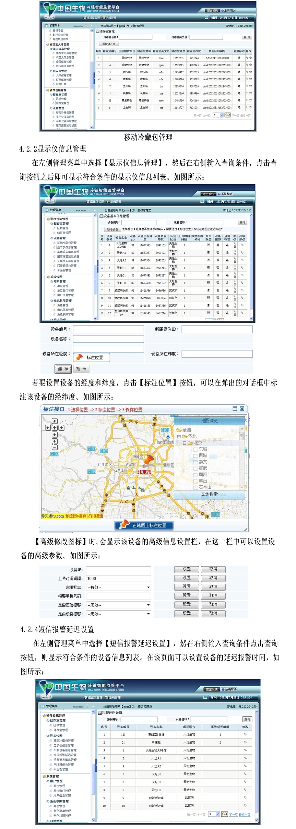Check the 西城 district checkbox
The height and width of the screenshot is (829, 296).
195,455
